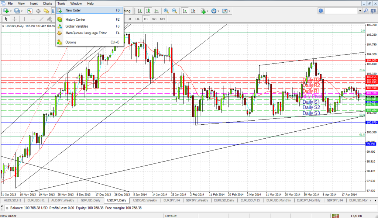Expand the search box dropdown arrow
The width and height of the screenshot is (378, 218).
pyautogui.click(x=360, y=11)
